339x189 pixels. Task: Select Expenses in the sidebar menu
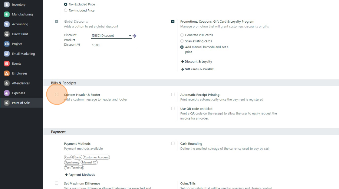point(18,93)
